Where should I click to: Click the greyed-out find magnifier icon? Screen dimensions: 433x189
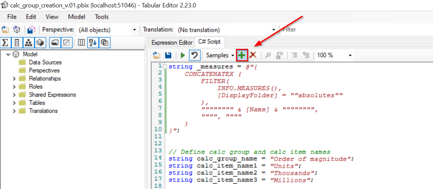pyautogui.click(x=268, y=55)
